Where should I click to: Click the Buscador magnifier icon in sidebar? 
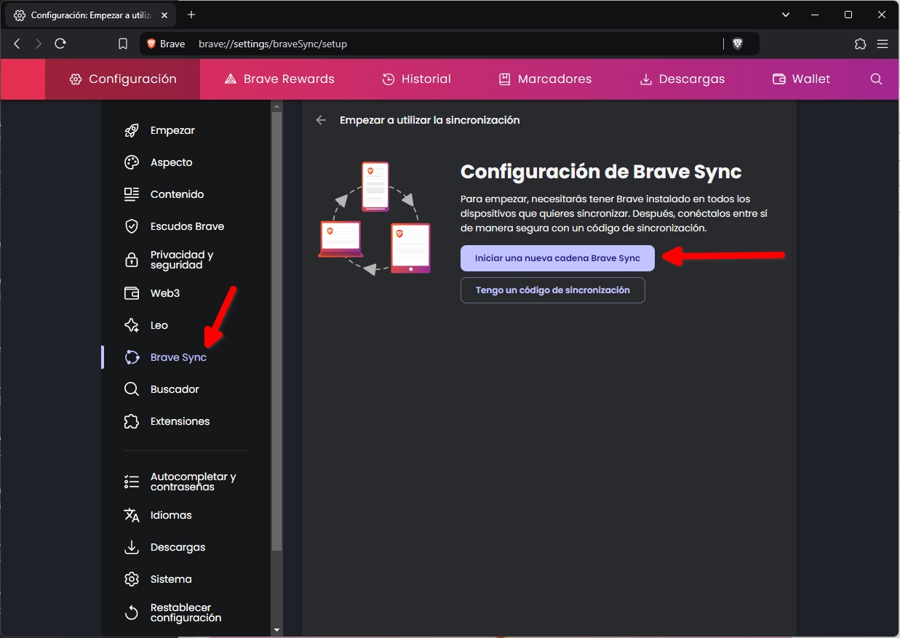tap(132, 389)
